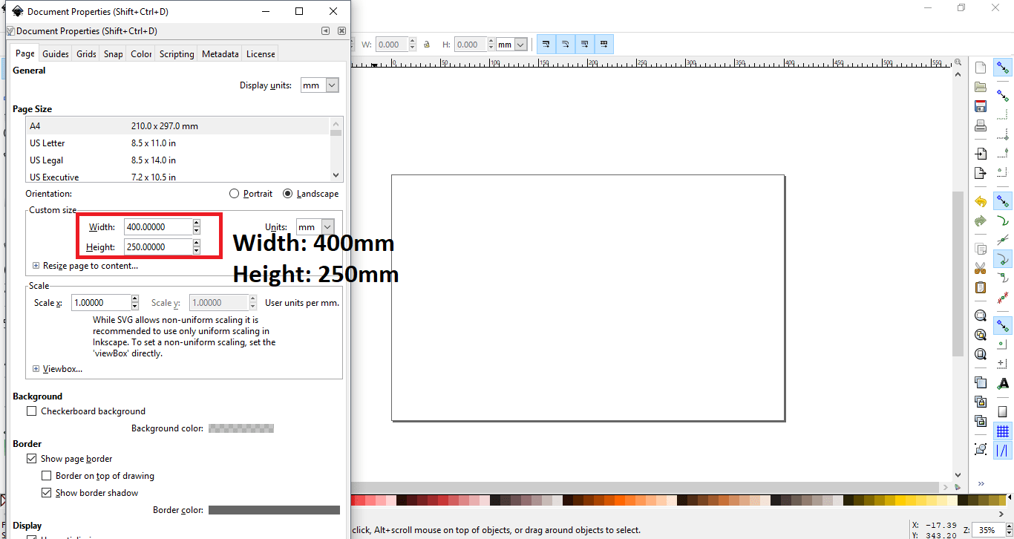The image size is (1014, 539).
Task: Open the Metadata tab
Action: tap(220, 54)
